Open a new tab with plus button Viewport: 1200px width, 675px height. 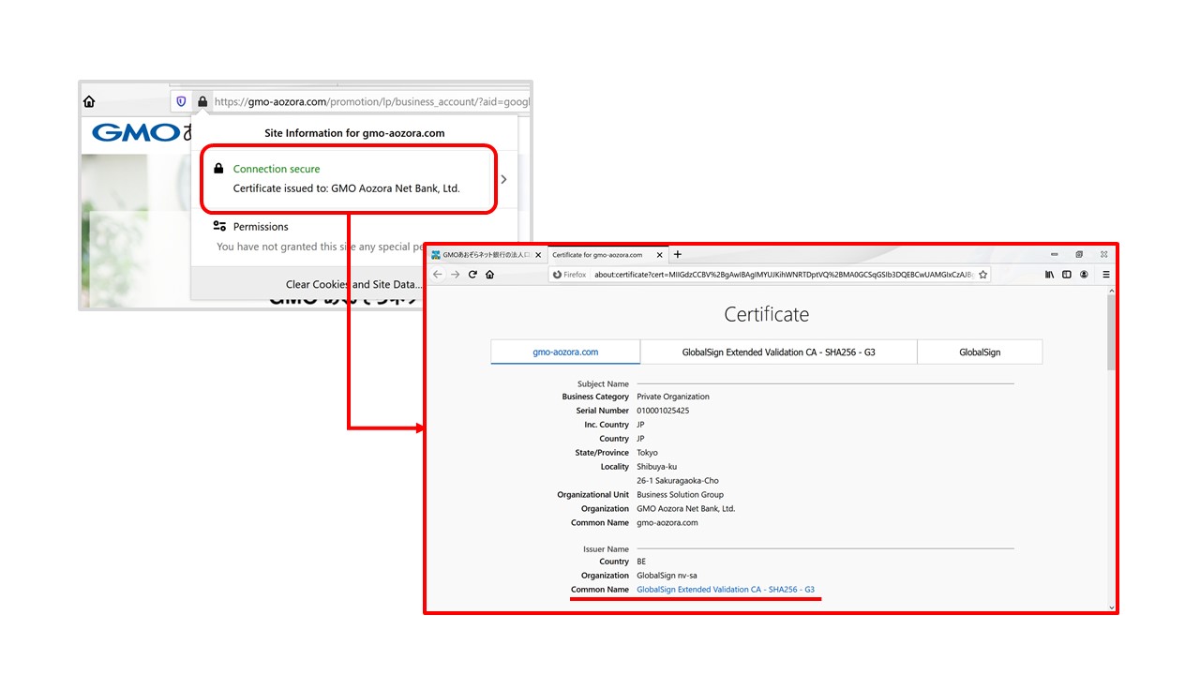click(678, 254)
